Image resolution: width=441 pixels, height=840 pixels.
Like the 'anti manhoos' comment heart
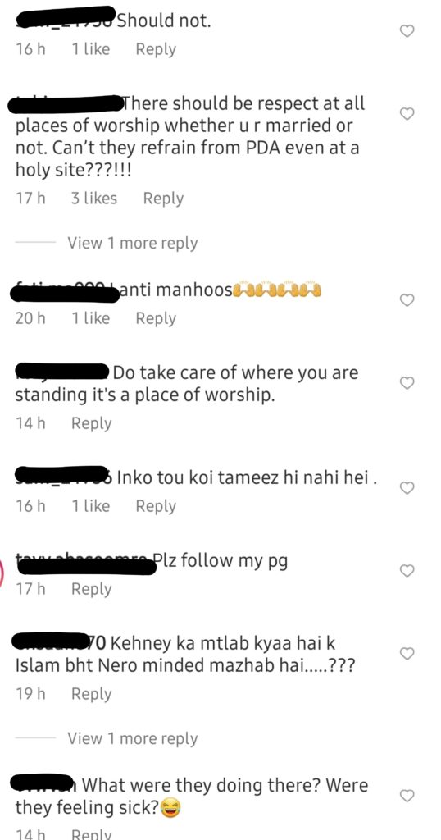click(x=407, y=300)
